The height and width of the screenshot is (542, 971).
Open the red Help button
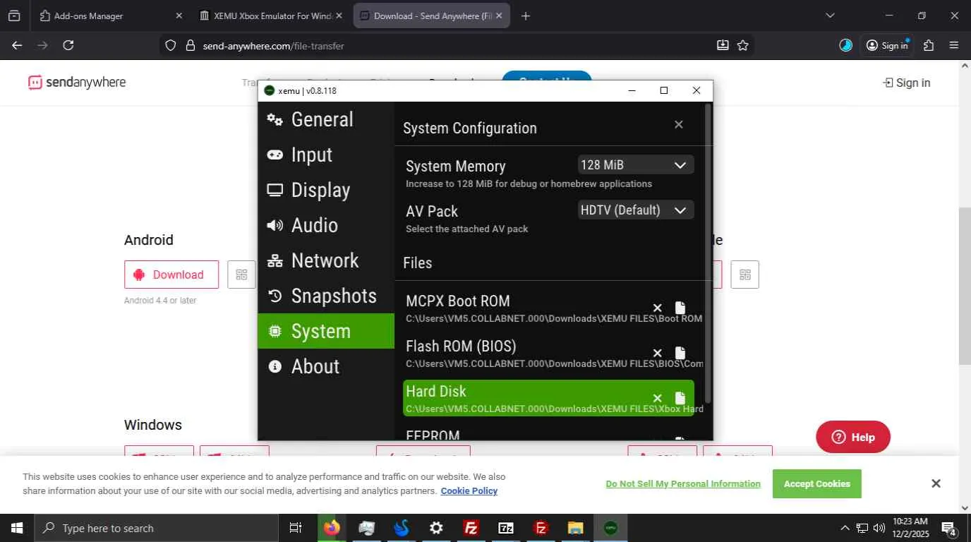[853, 438]
